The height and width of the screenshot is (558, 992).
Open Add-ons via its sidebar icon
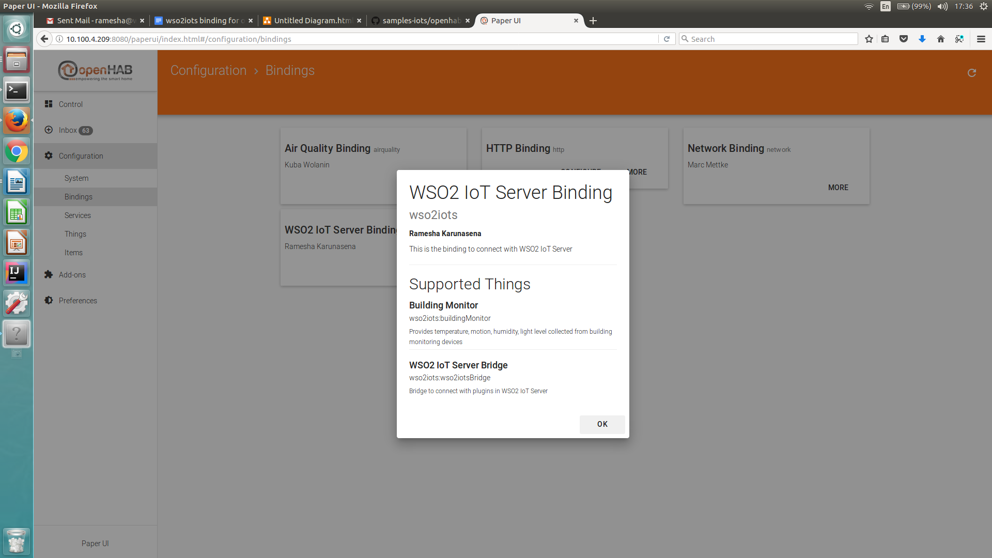click(x=48, y=274)
